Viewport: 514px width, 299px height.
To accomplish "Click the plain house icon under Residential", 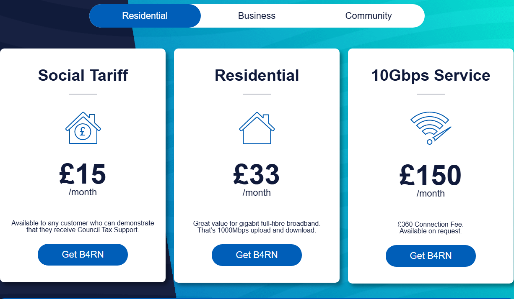I will pos(257,128).
